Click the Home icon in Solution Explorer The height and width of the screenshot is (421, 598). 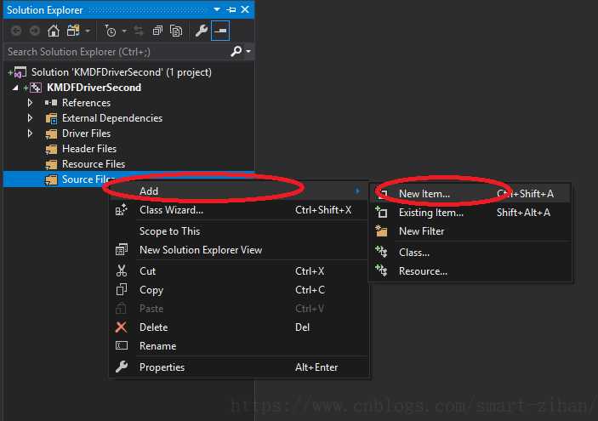(54, 31)
